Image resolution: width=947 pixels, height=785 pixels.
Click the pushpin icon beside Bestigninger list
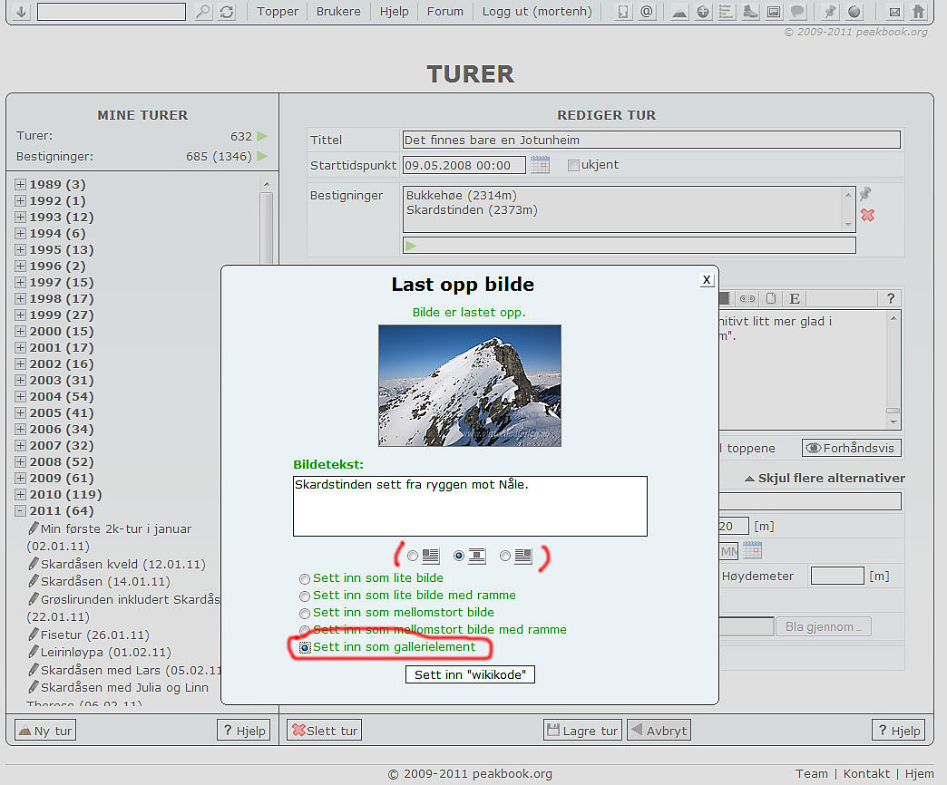click(x=865, y=194)
